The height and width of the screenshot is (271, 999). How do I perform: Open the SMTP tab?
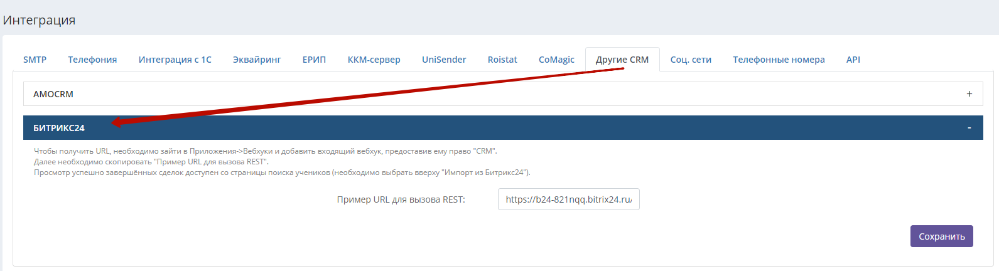pyautogui.click(x=35, y=60)
